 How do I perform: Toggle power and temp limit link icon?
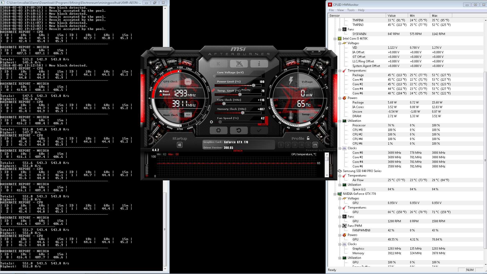(213, 90)
